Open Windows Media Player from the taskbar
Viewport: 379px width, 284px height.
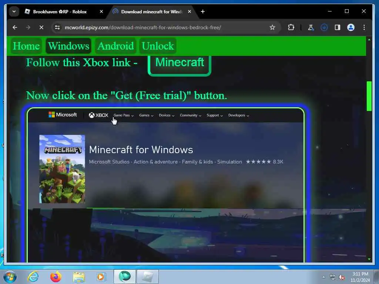click(x=101, y=277)
